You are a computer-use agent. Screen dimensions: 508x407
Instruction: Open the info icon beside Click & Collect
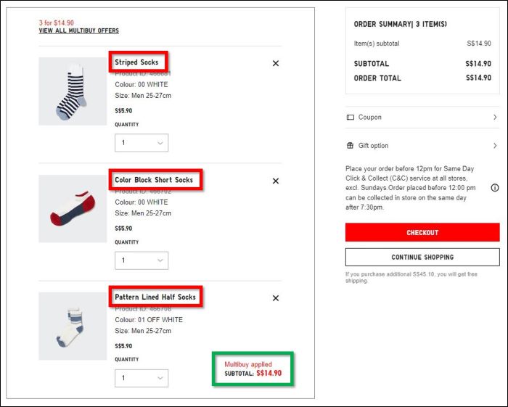(x=494, y=187)
